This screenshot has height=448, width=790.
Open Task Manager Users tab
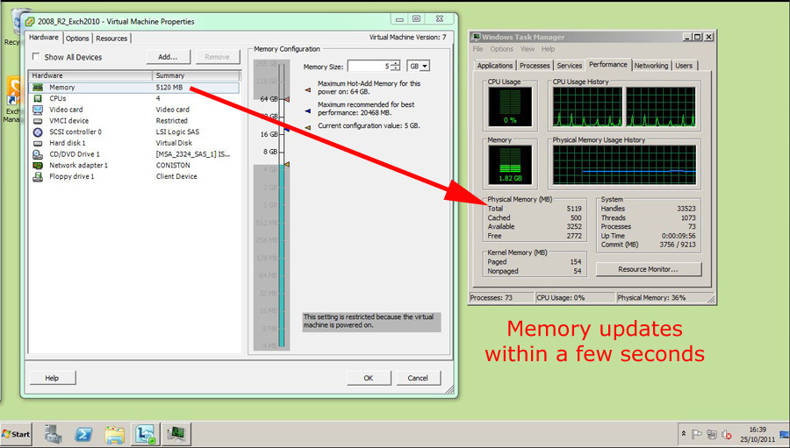684,66
